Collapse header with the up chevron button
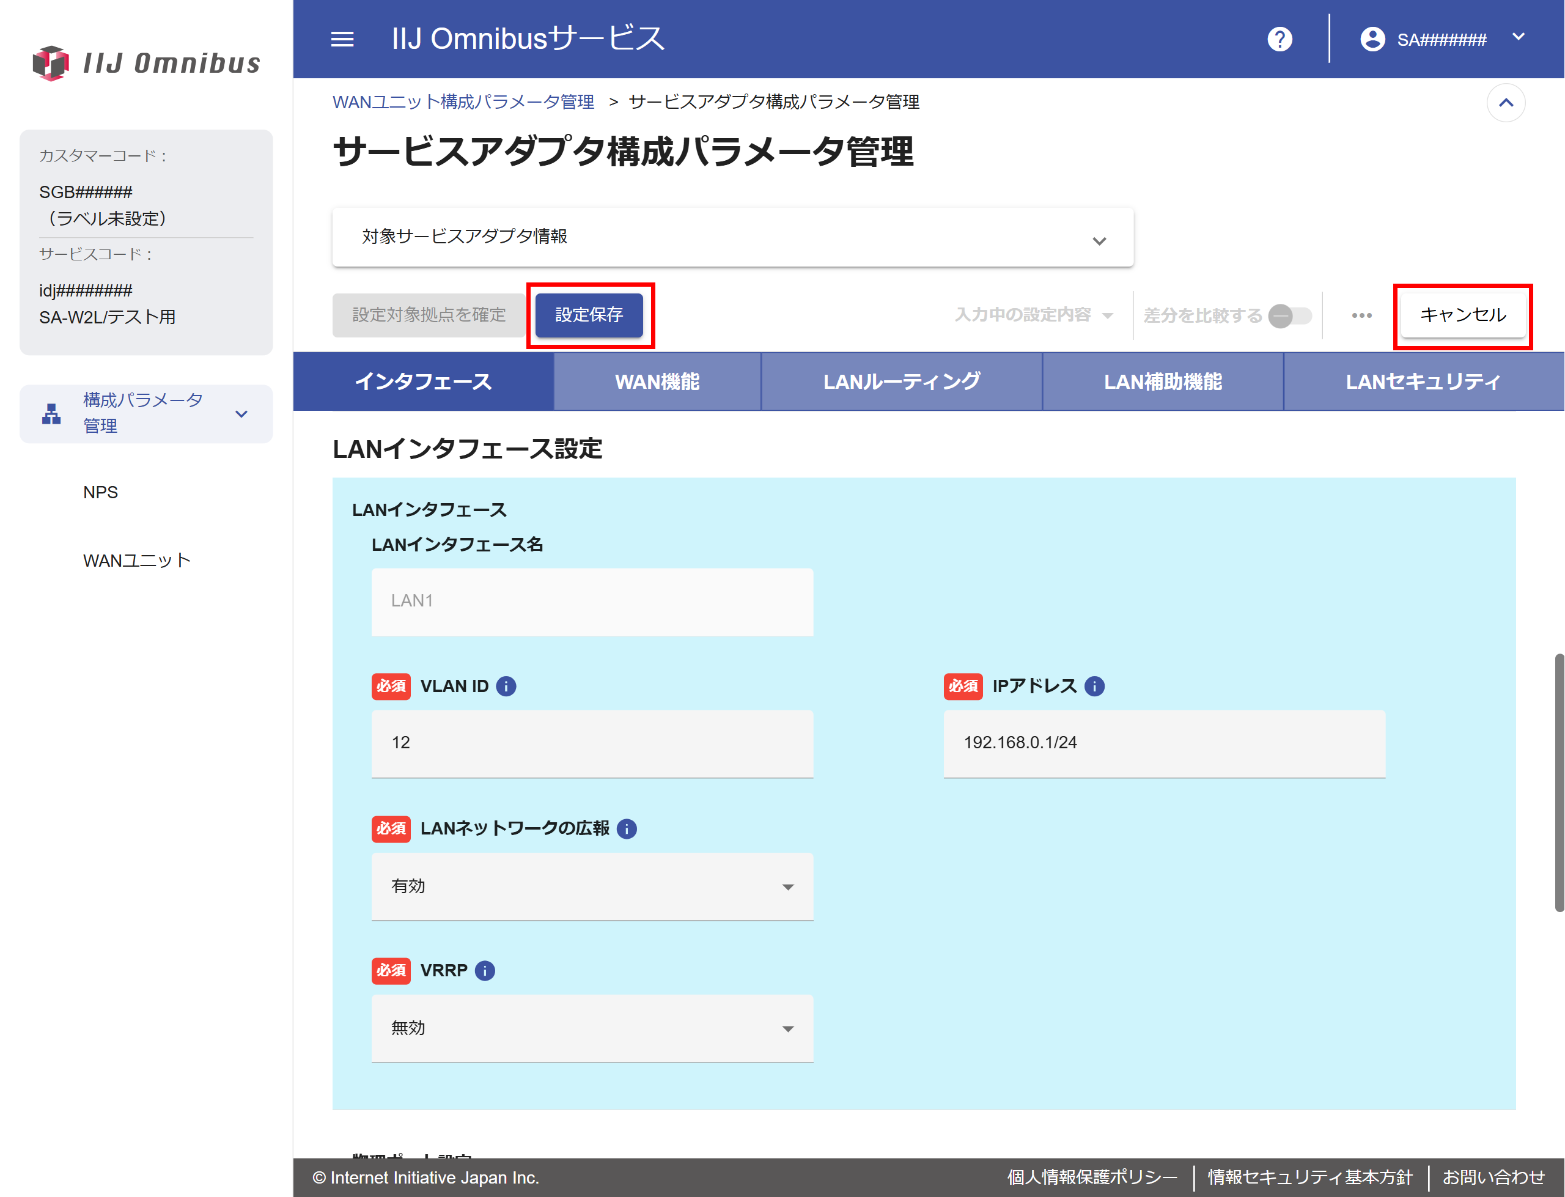Viewport: 1565px width, 1197px height. tap(1505, 103)
